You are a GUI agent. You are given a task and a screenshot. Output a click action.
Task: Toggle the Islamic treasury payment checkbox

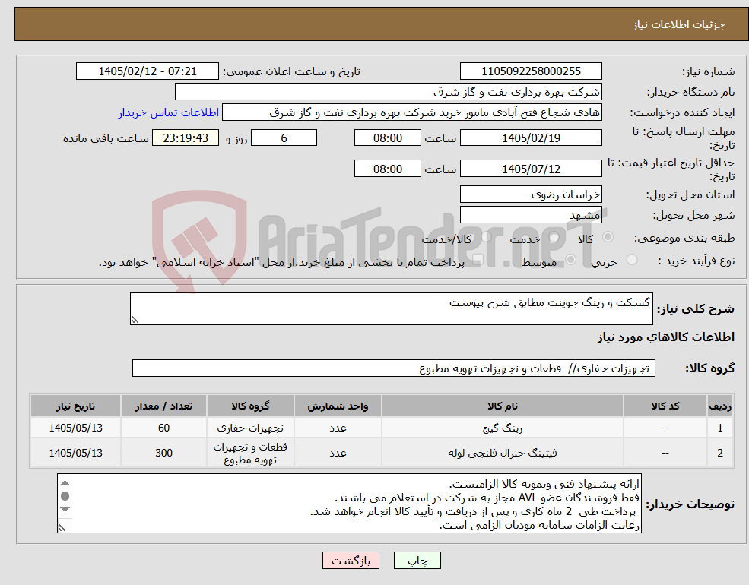coord(478,260)
